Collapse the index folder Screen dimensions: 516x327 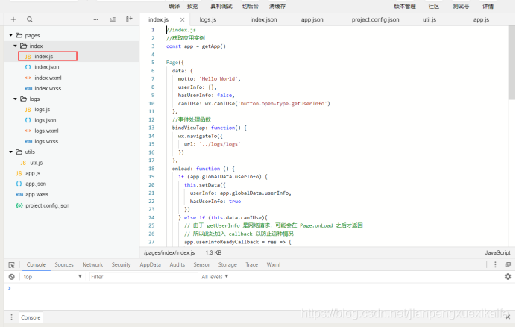coord(15,46)
